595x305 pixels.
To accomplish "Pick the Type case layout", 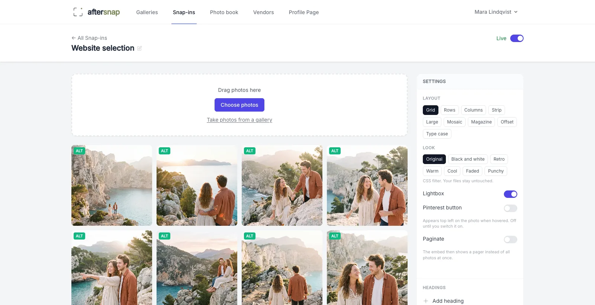I will 437,134.
